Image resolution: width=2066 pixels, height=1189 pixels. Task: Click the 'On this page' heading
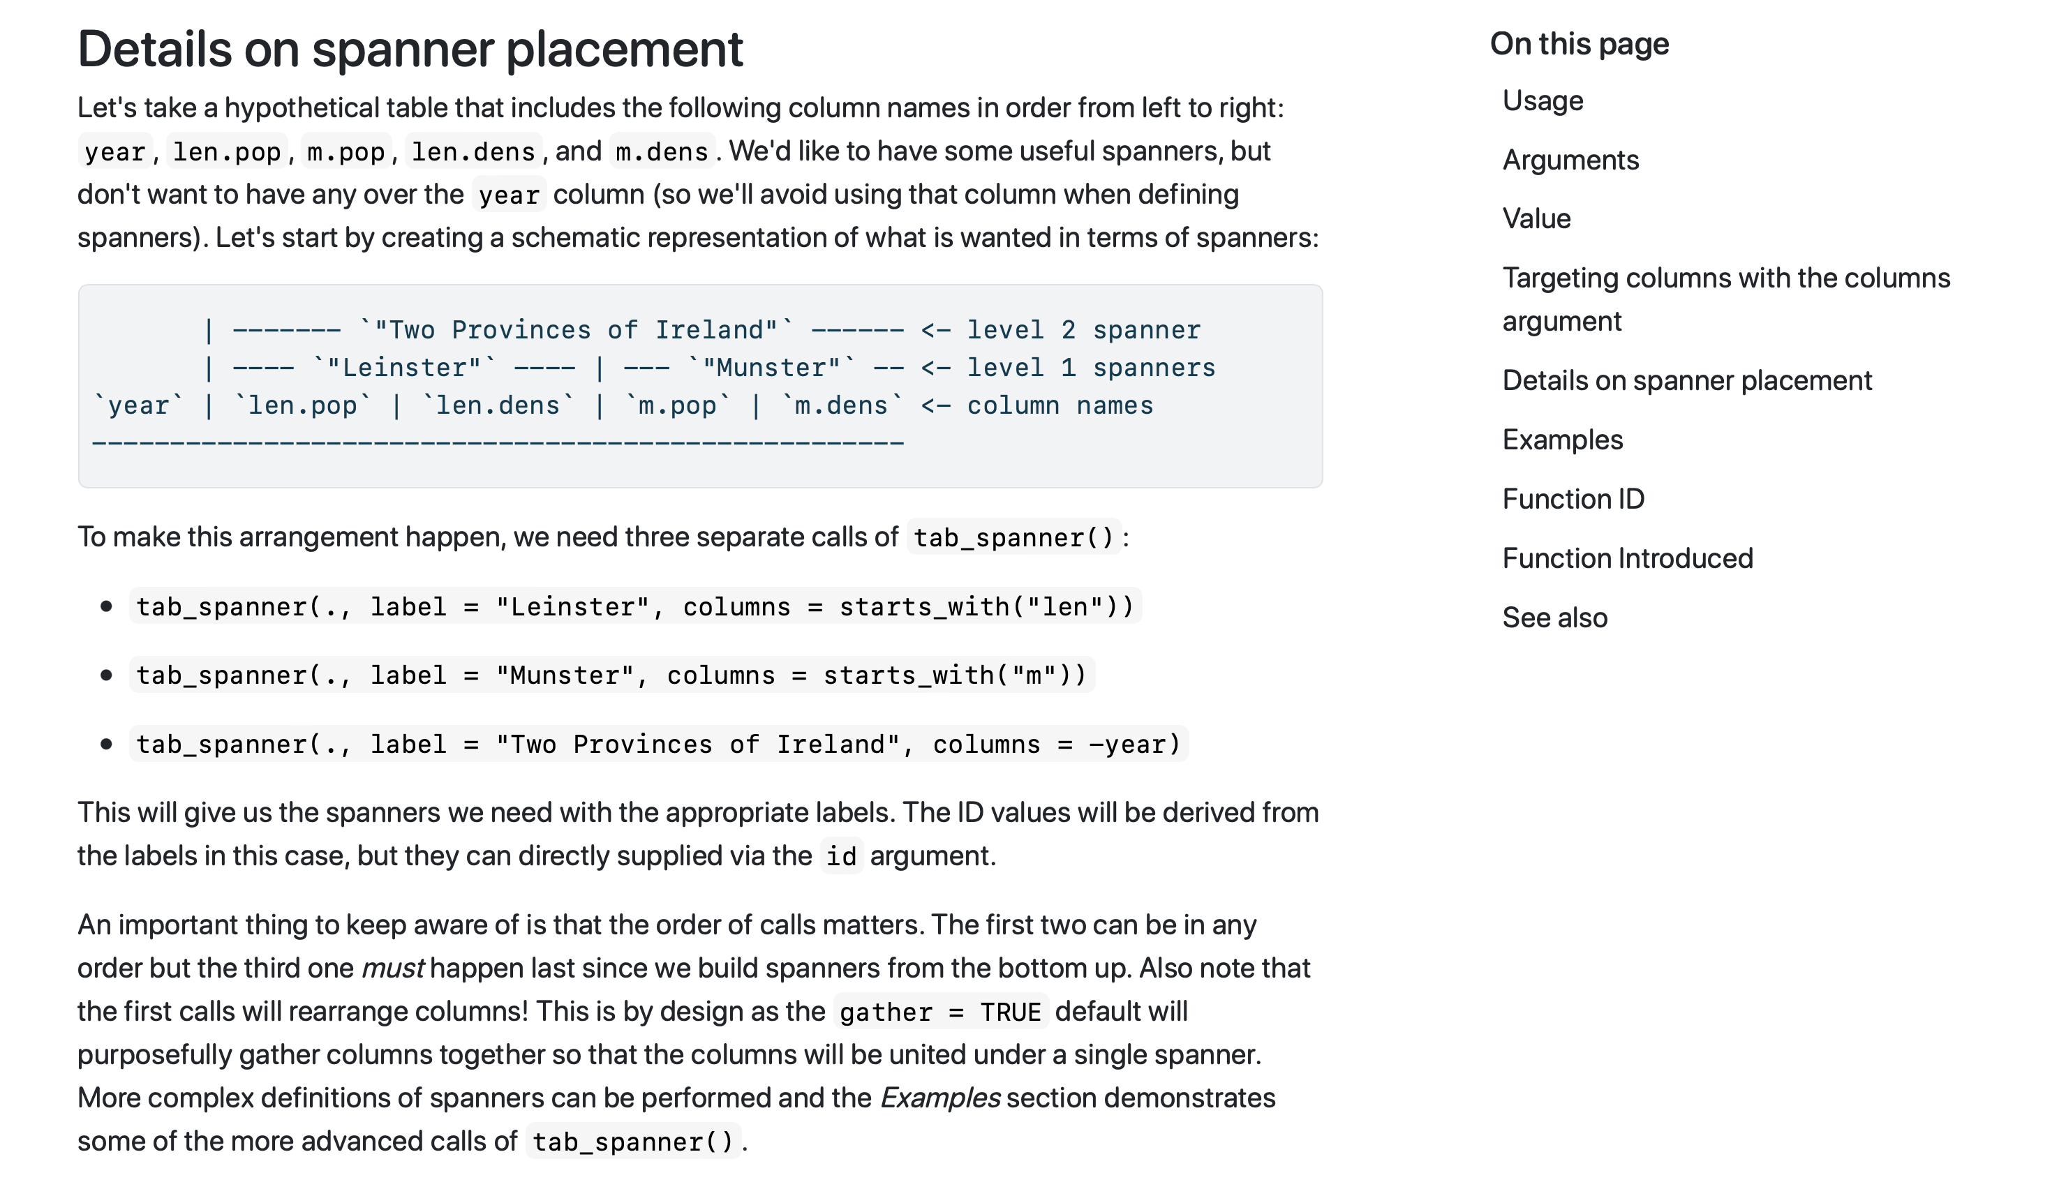[1579, 44]
